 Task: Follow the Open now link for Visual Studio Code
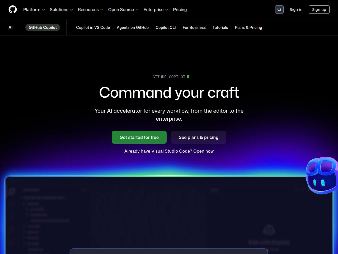[x=203, y=151]
